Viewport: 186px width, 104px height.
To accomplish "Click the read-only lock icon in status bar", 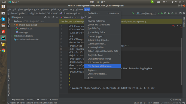I will click(180, 103).
